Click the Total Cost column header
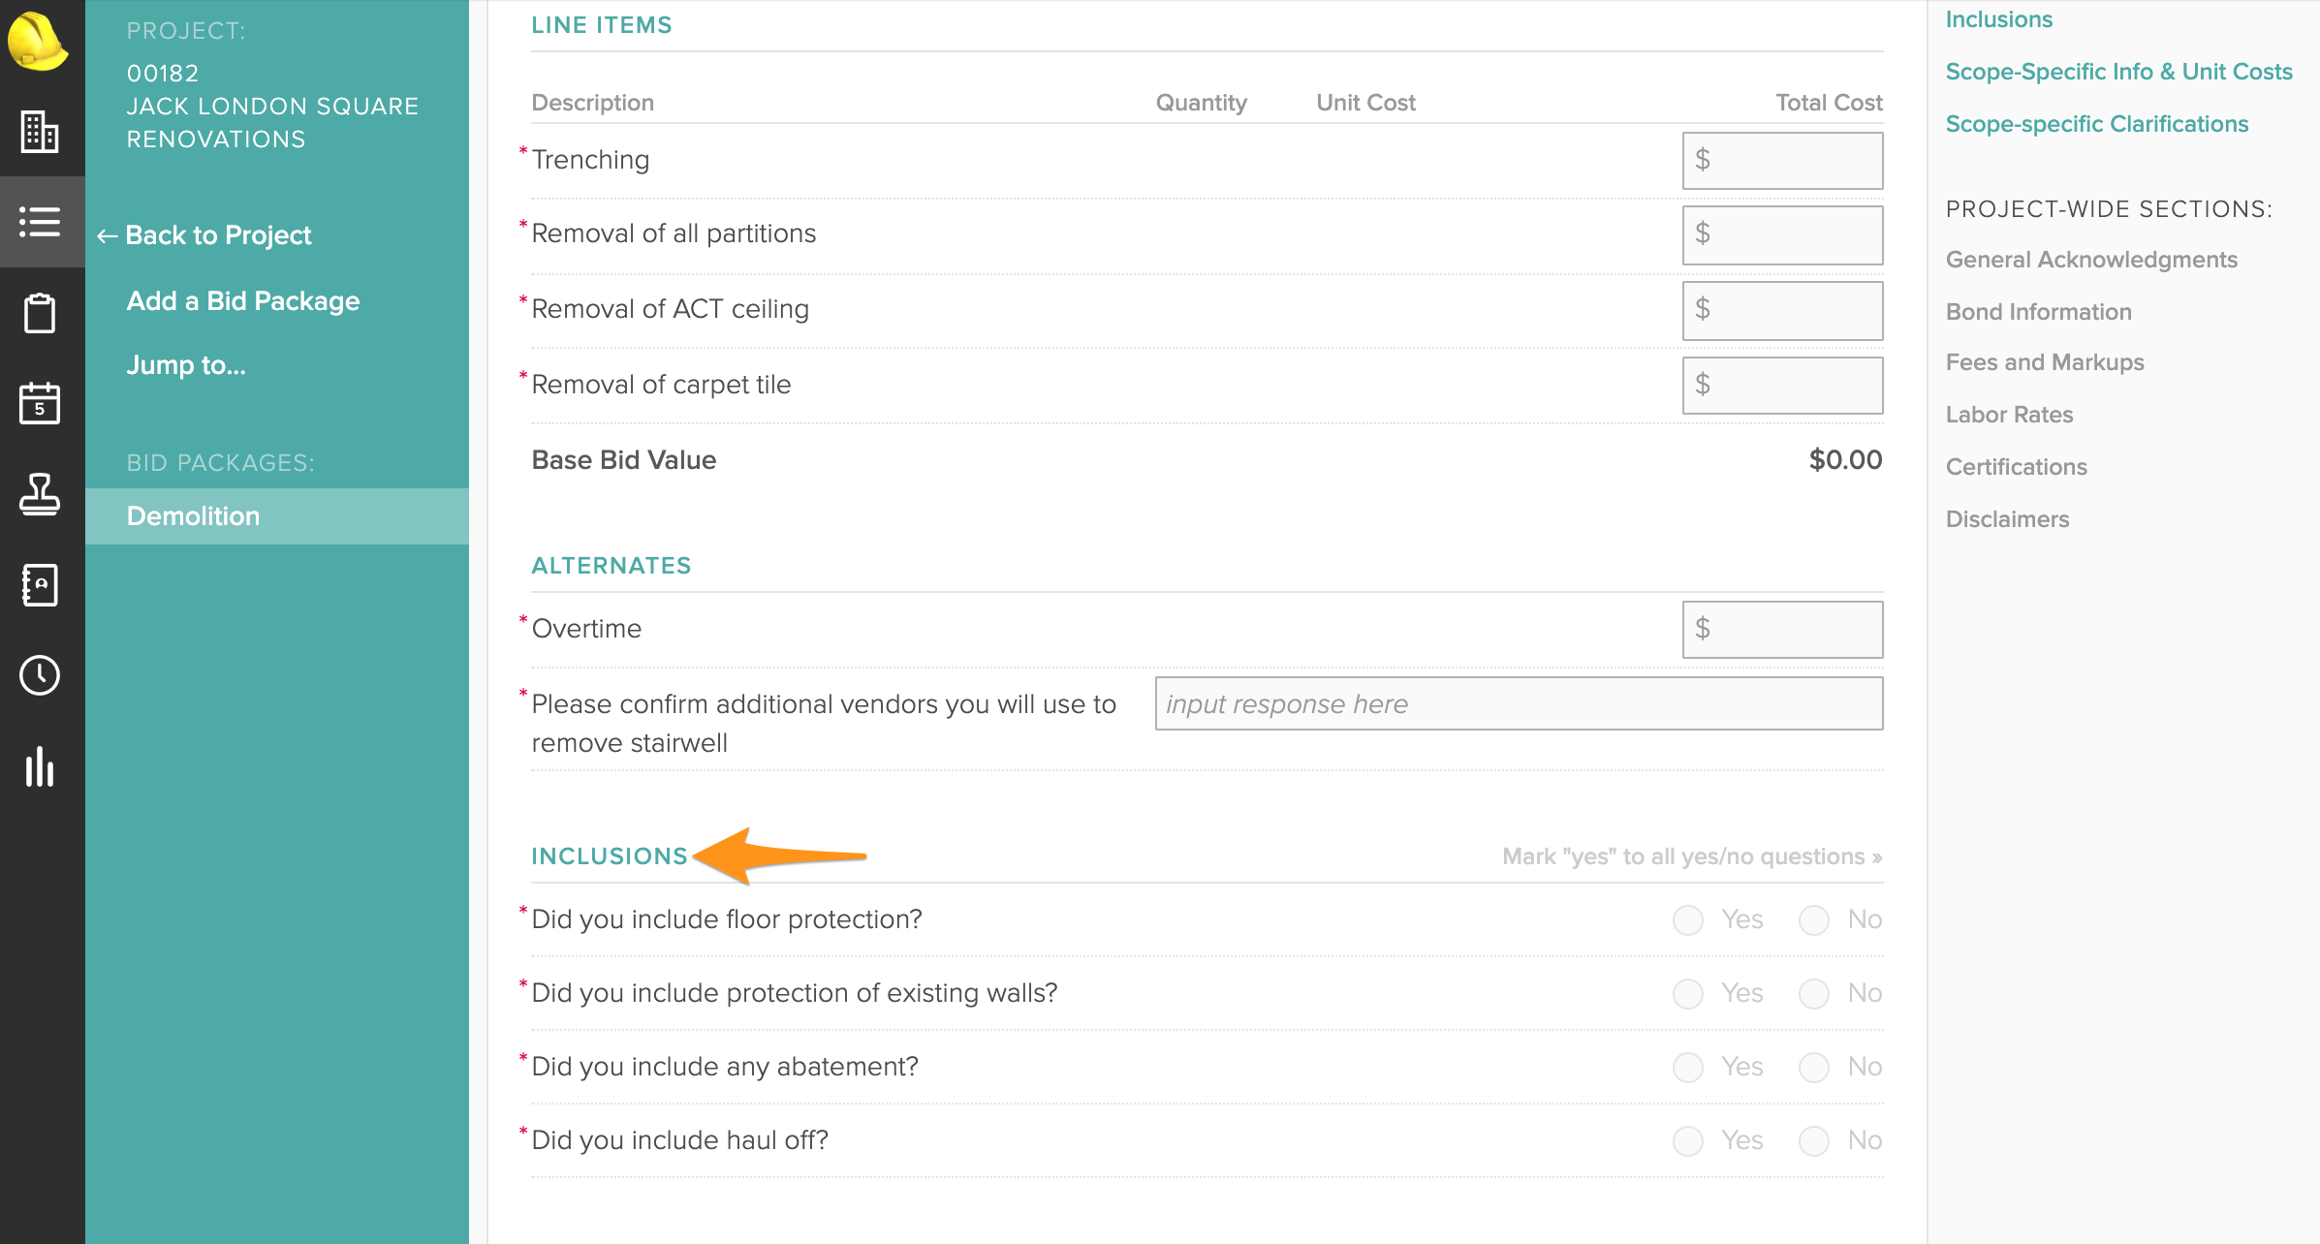Viewport: 2320px width, 1244px height. tap(1829, 103)
